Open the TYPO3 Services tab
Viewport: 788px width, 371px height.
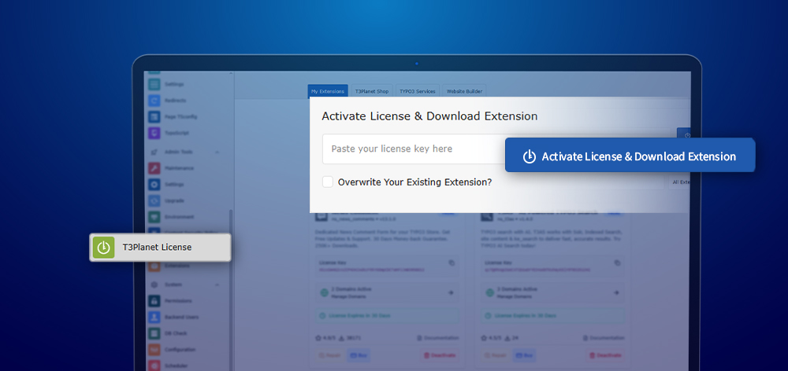coord(416,91)
